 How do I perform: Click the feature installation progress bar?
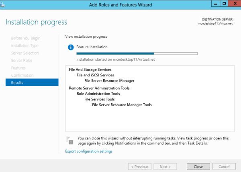click(x=137, y=53)
